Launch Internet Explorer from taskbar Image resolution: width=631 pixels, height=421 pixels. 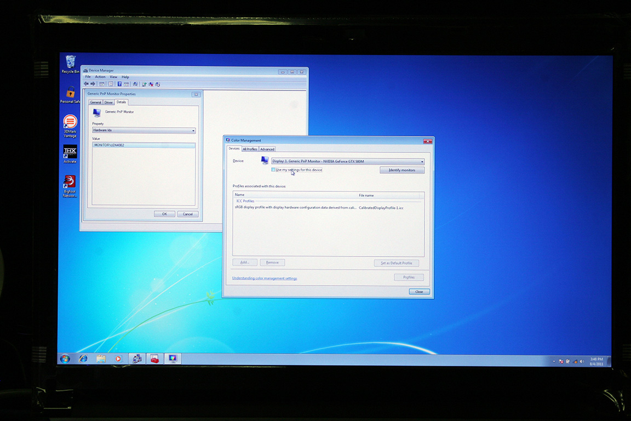coord(83,358)
